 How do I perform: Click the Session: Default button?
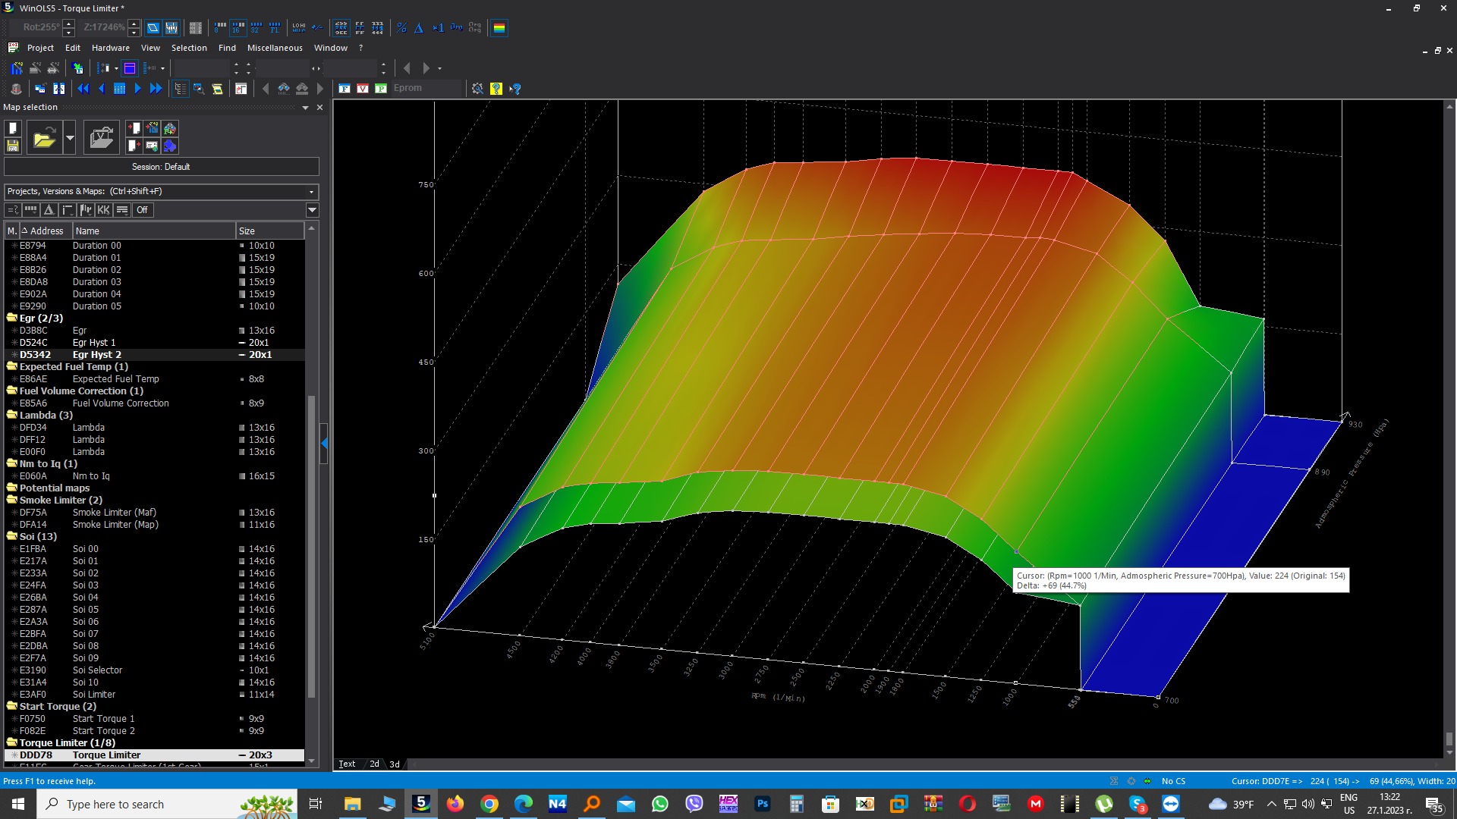coord(161,167)
